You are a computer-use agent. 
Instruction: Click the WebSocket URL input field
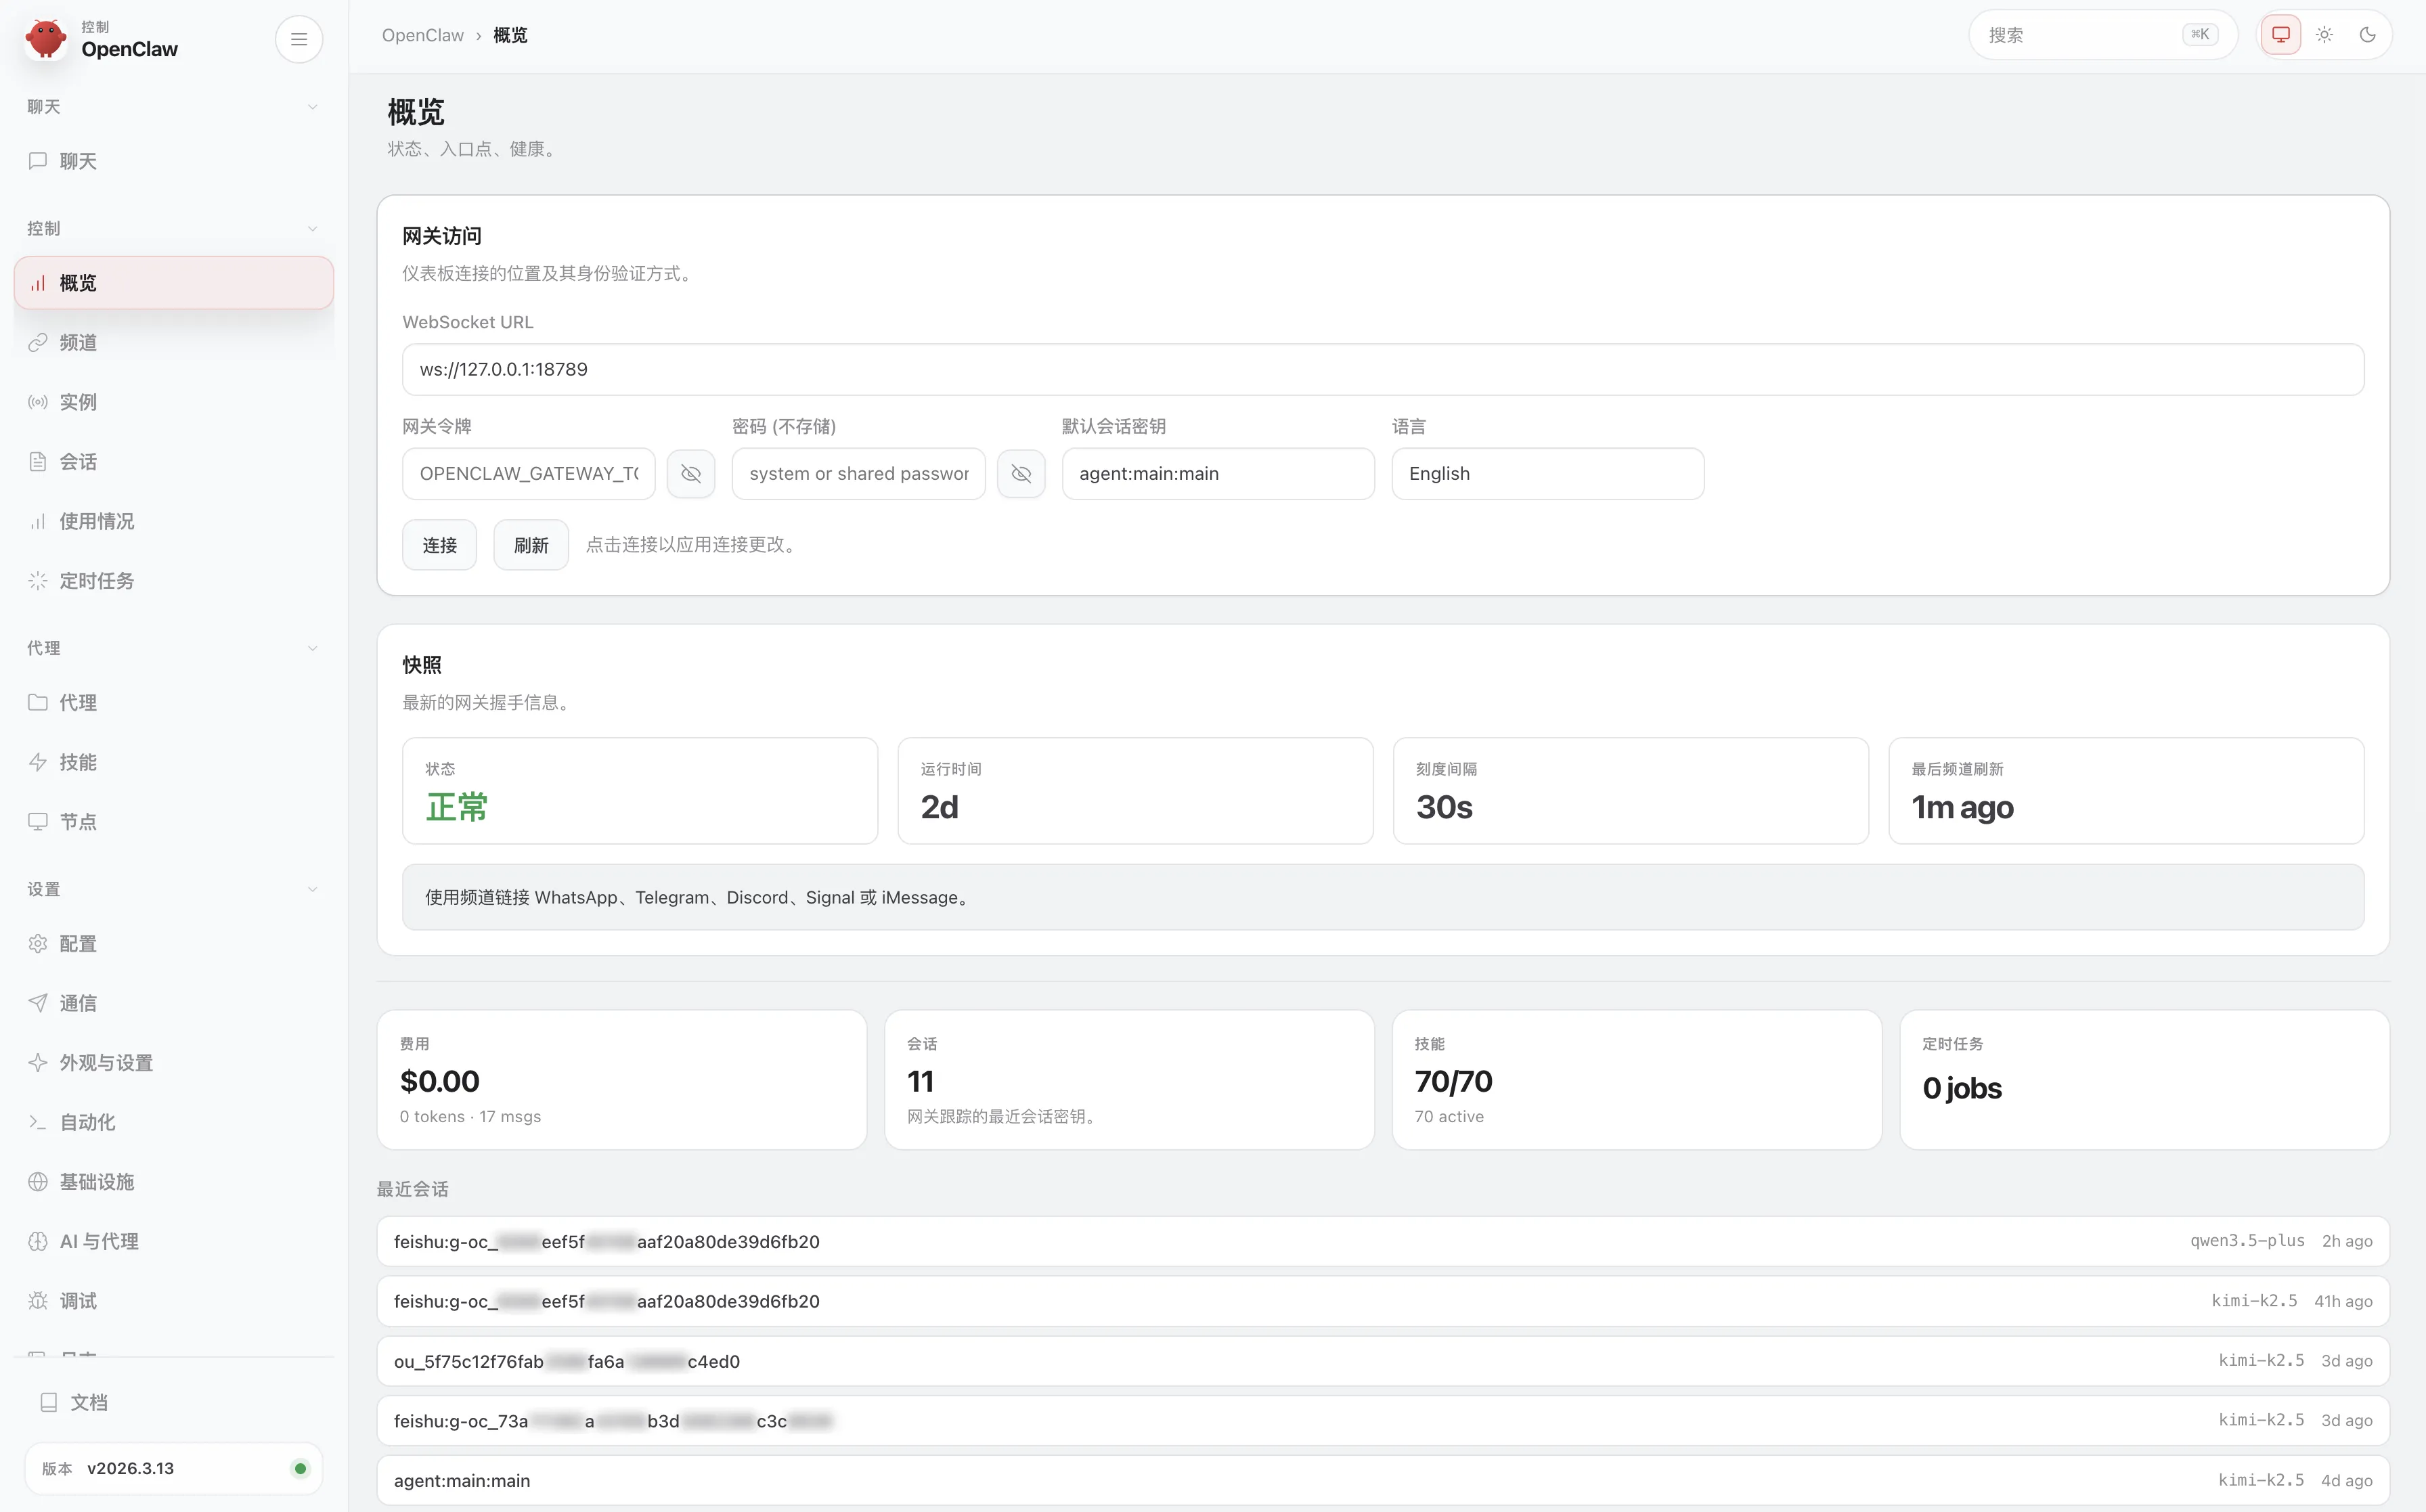(x=1382, y=370)
